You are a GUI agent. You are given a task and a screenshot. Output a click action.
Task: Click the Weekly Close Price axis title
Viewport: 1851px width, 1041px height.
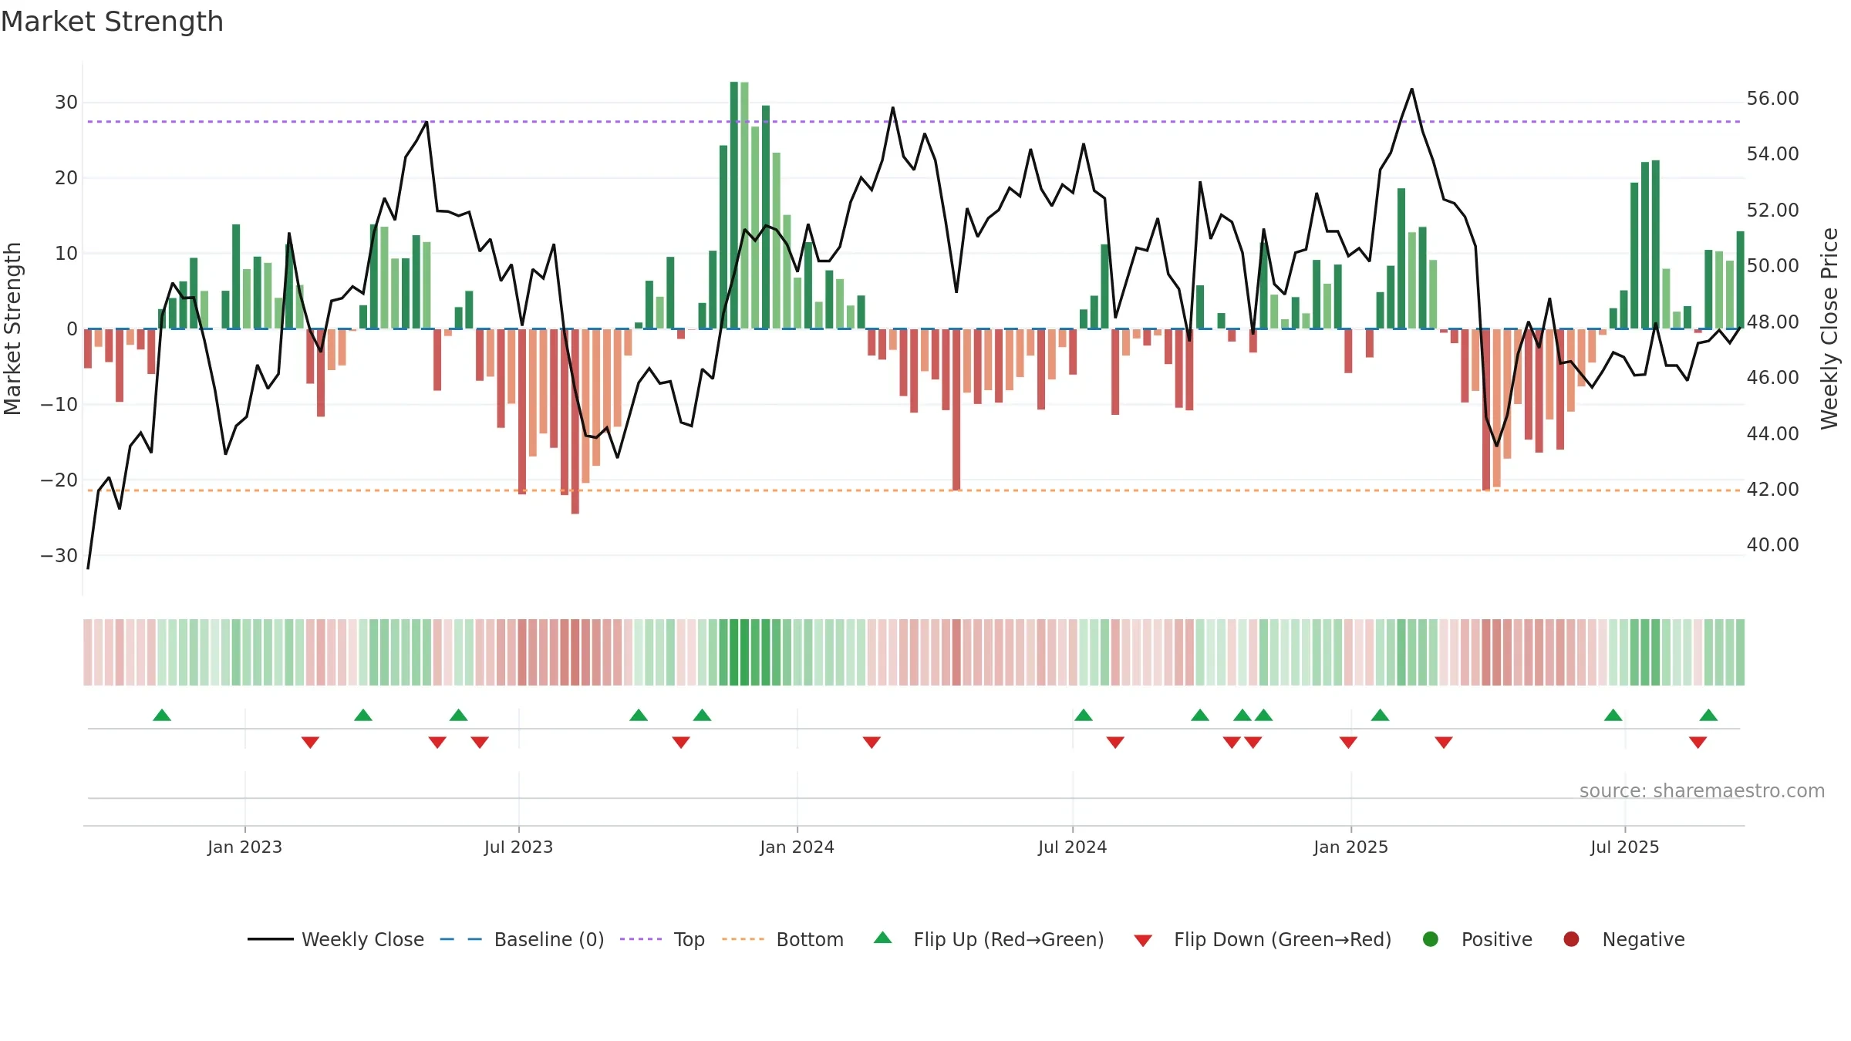pos(1829,328)
